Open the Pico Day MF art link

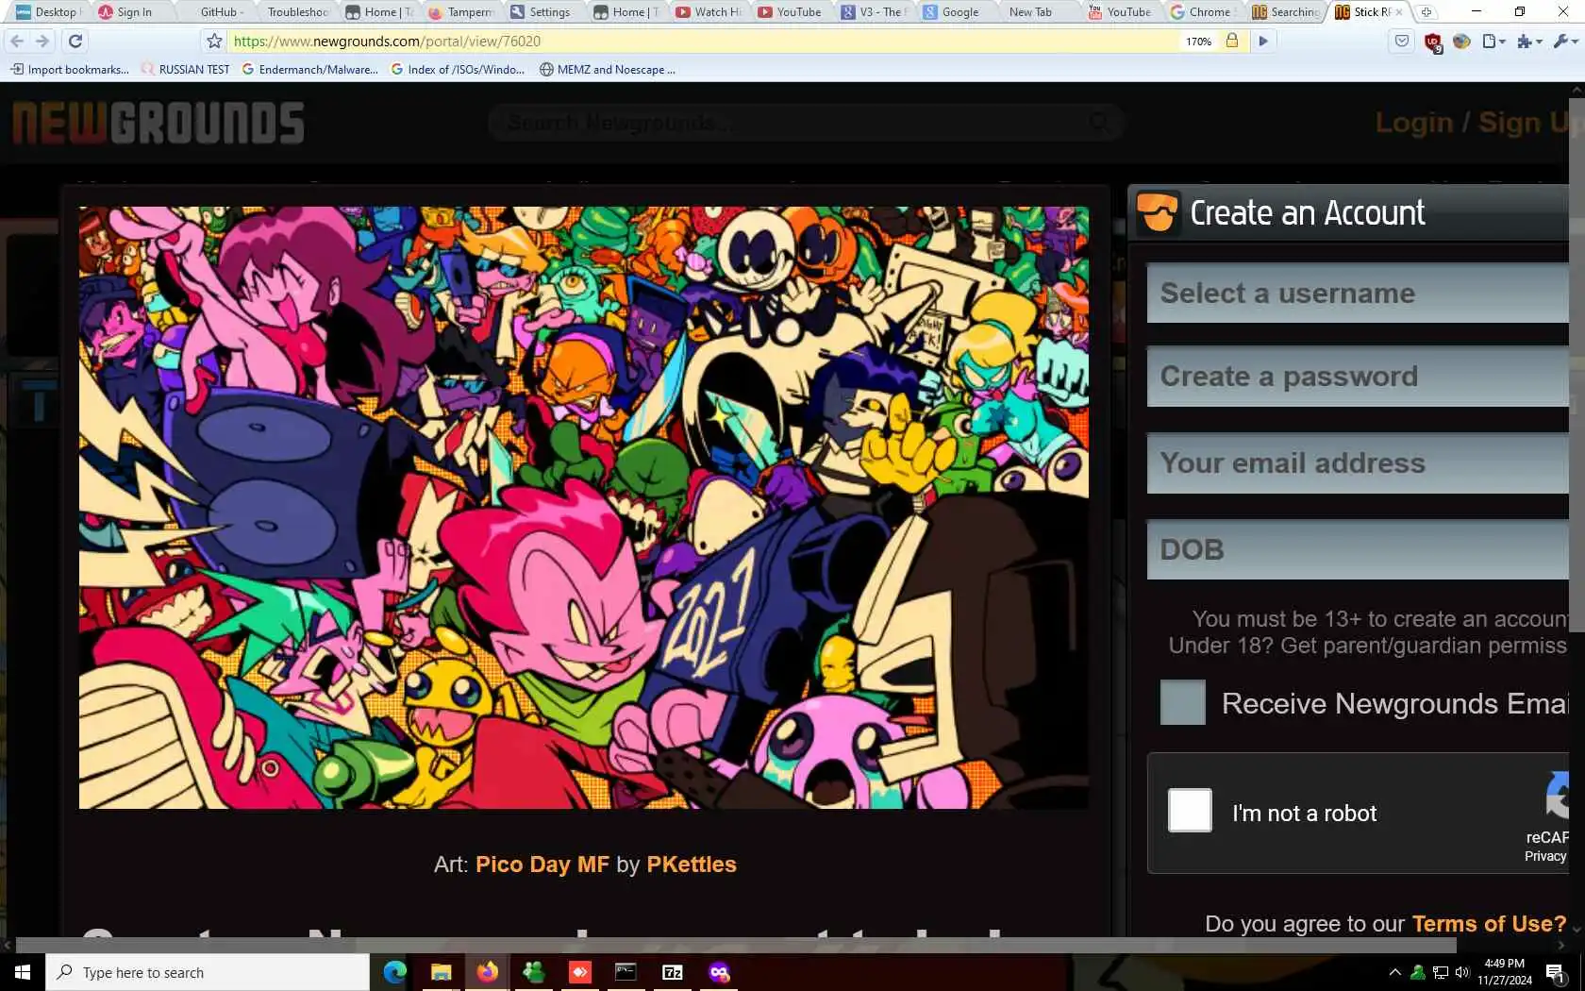[x=542, y=865]
